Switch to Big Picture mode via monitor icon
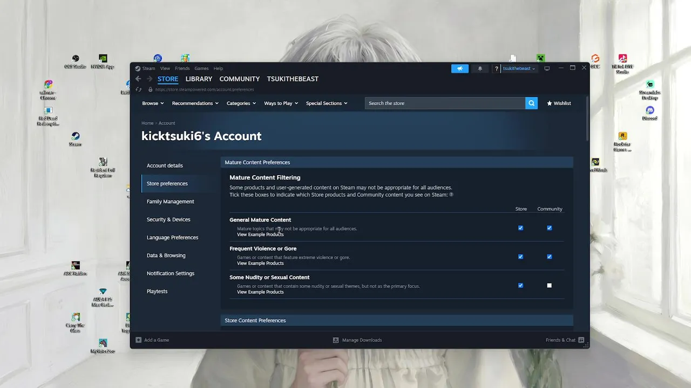 [x=547, y=68]
